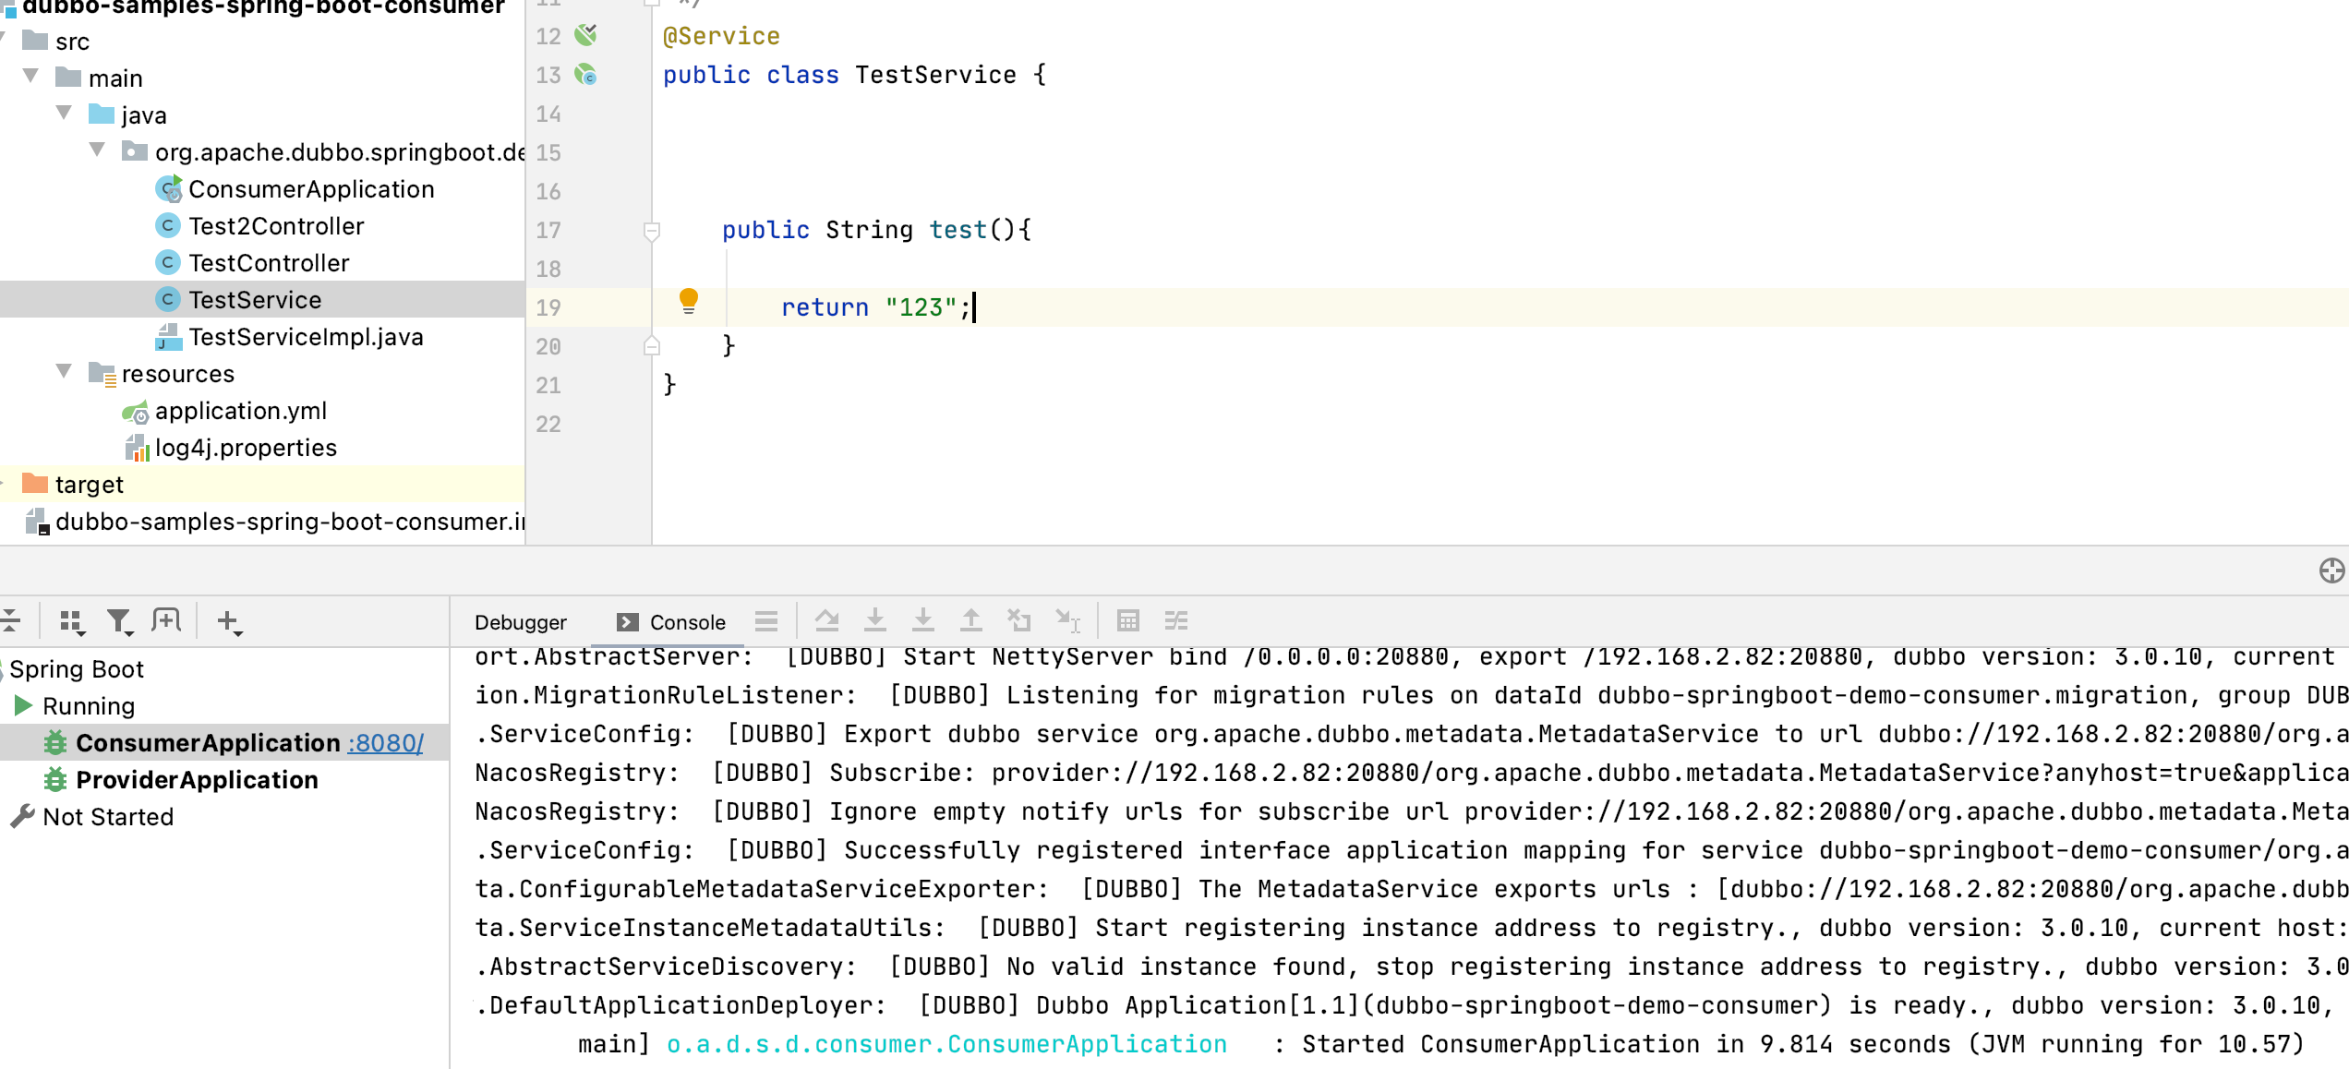This screenshot has width=2349, height=1069.
Task: Open the :8080/ link for ConsumerApplication
Action: (x=386, y=743)
